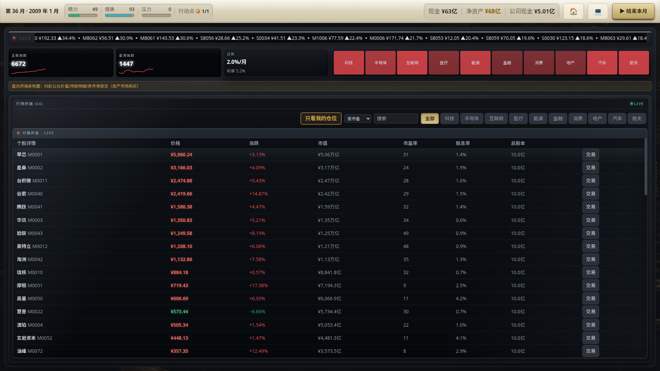The image size is (660, 371).
Task: Click the 市盈率 column header
Action: coord(410,143)
